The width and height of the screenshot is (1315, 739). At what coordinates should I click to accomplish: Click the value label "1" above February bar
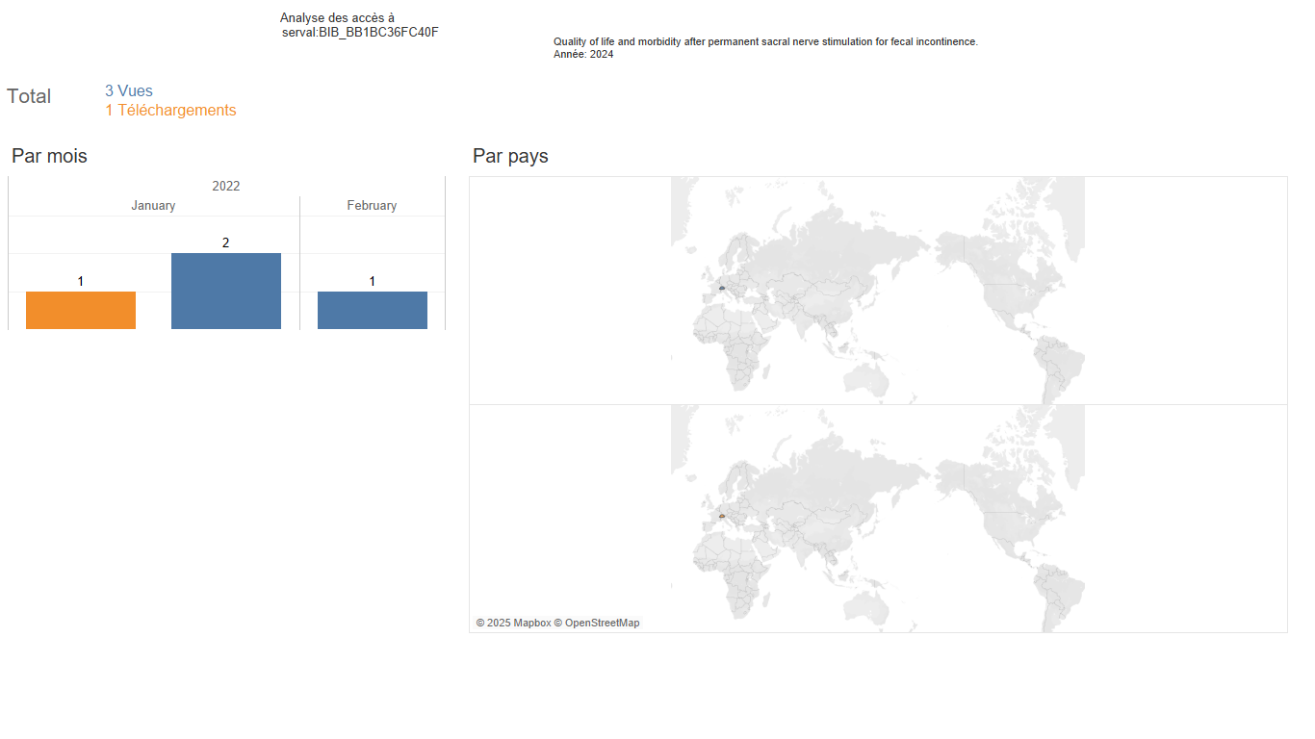[x=373, y=281]
